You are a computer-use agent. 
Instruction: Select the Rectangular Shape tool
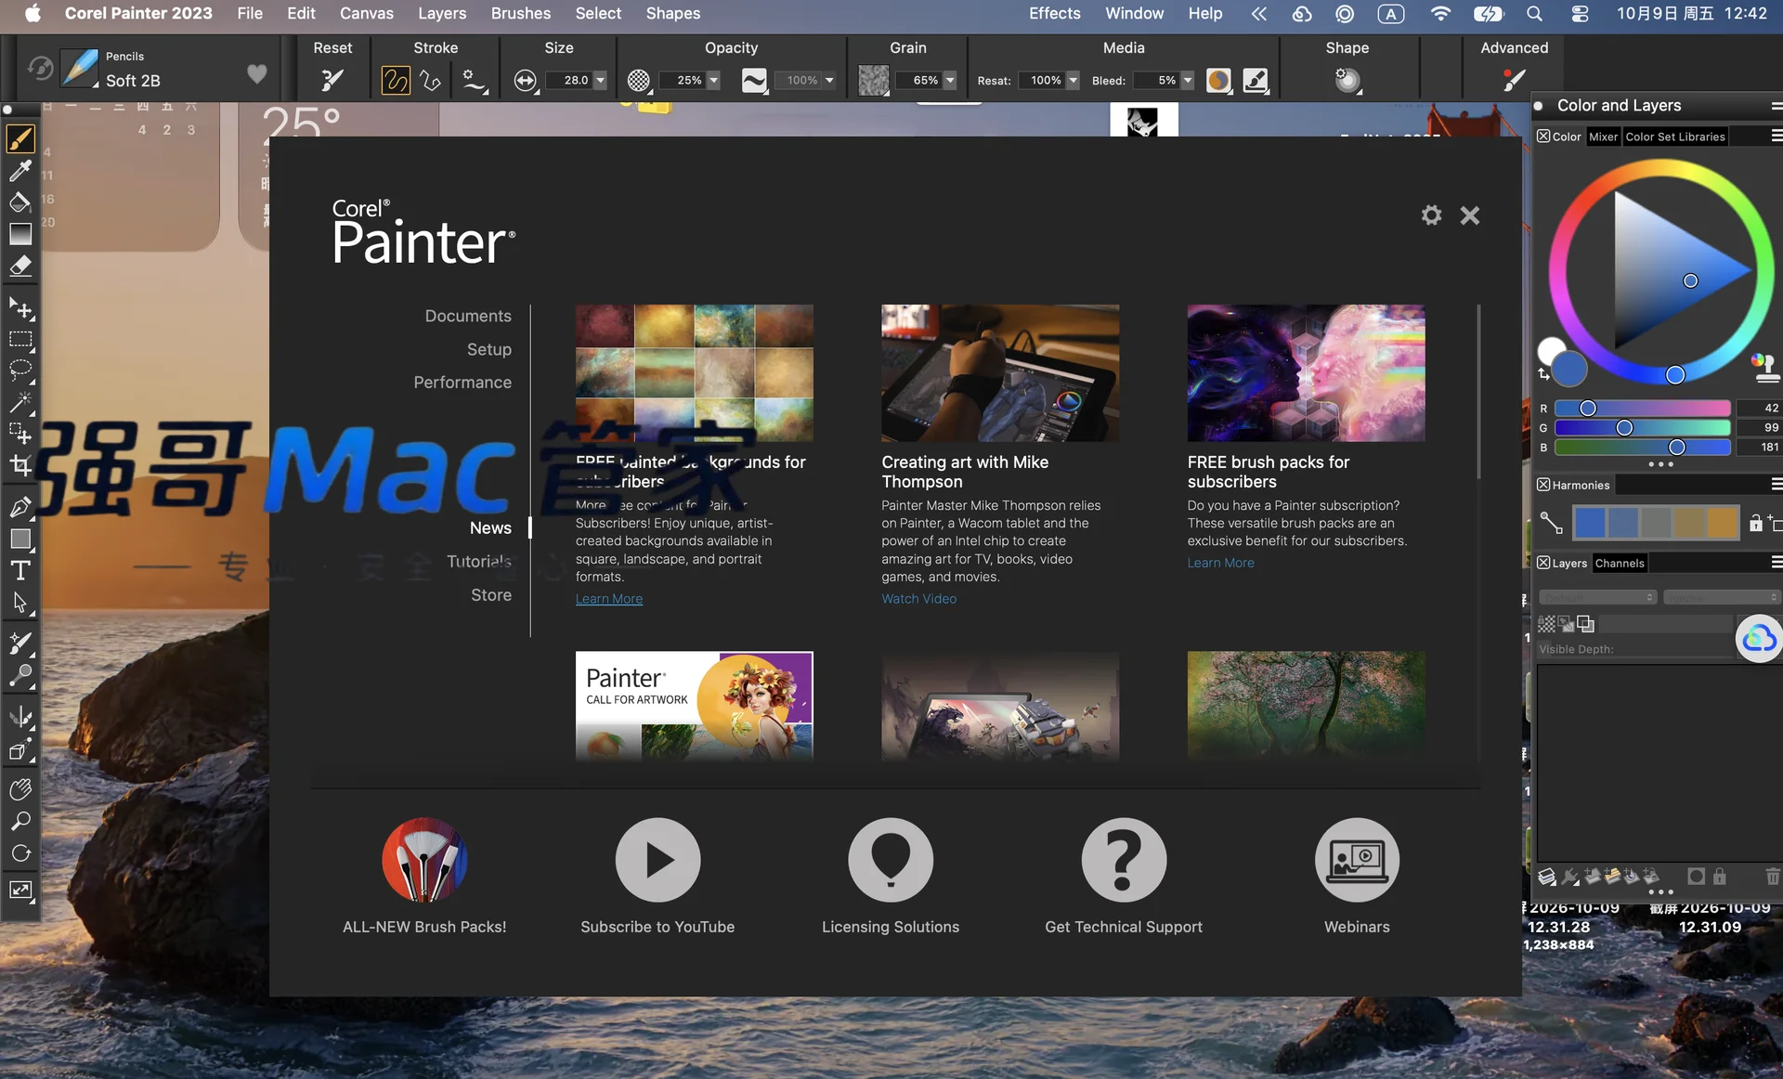coord(20,539)
